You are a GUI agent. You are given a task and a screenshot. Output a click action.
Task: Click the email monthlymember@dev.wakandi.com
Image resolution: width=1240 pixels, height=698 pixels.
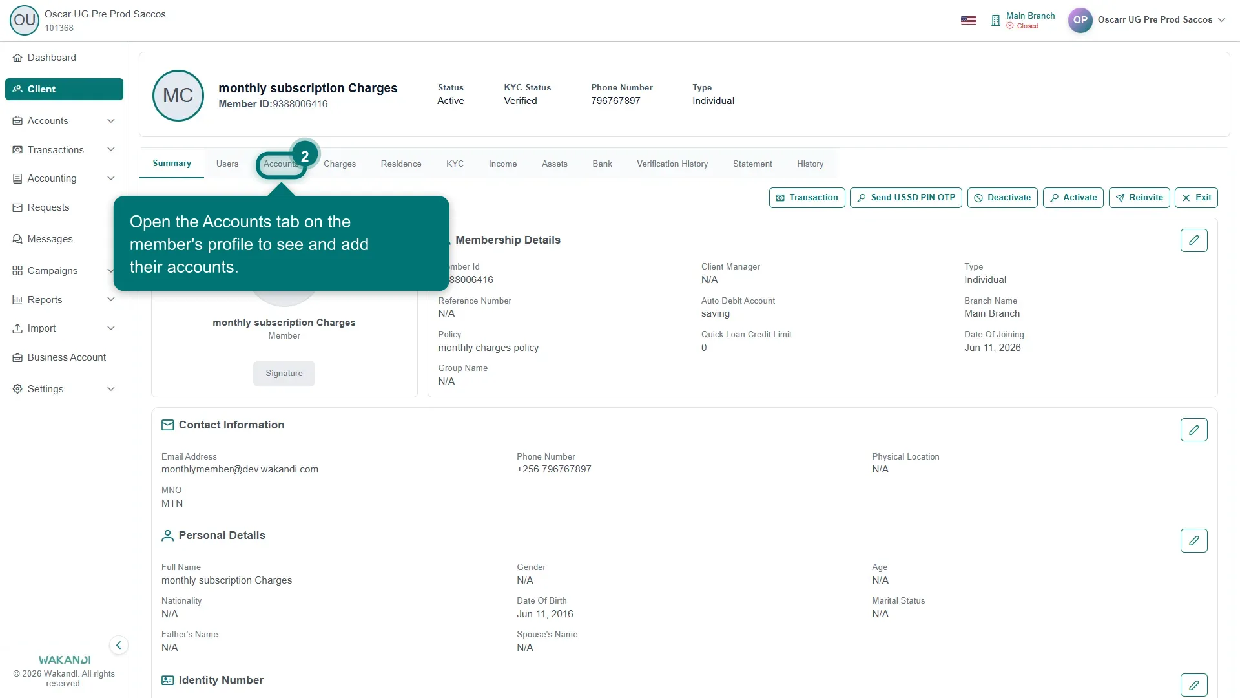coord(240,469)
